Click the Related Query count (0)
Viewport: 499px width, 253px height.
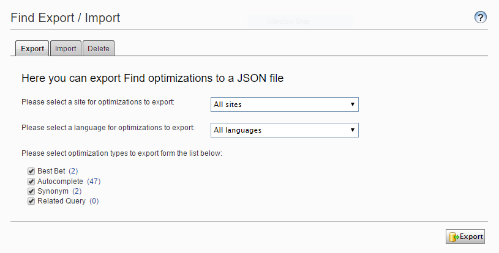point(94,201)
